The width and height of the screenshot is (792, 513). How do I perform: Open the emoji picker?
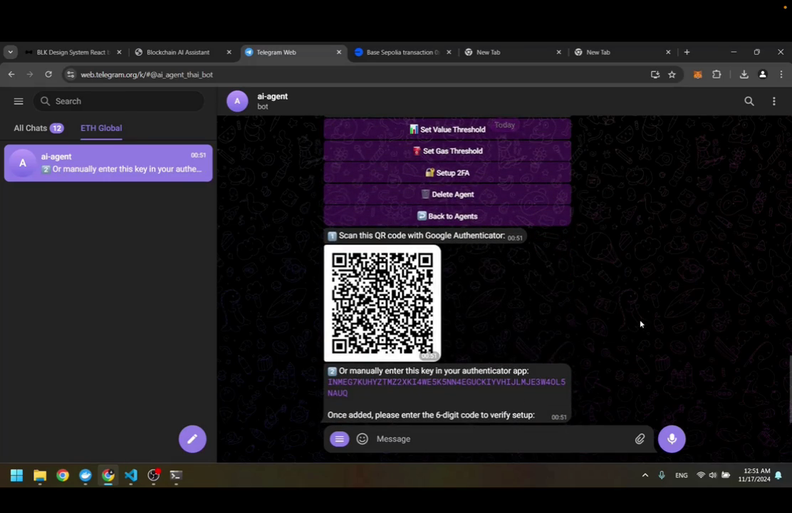(x=362, y=439)
